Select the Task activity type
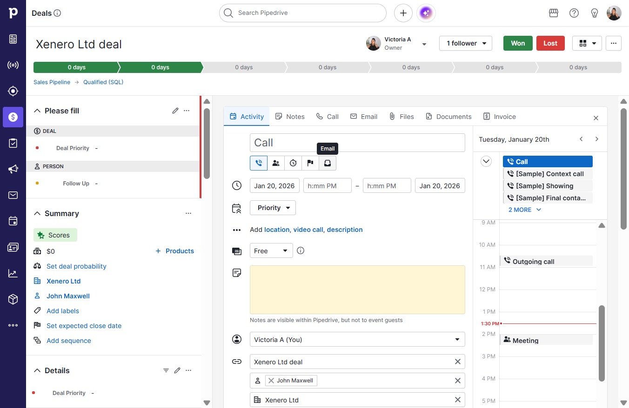 point(293,163)
